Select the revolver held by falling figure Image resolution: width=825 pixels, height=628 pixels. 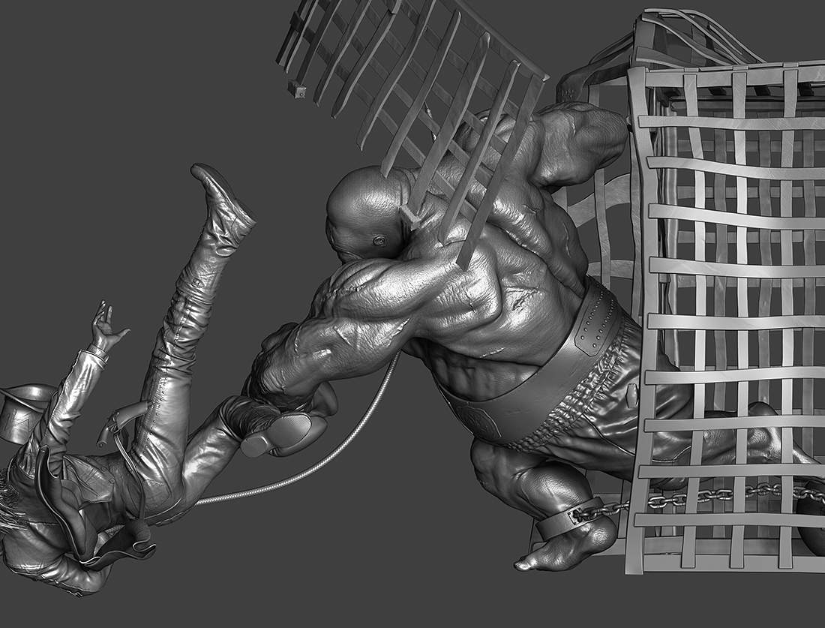click(124, 422)
